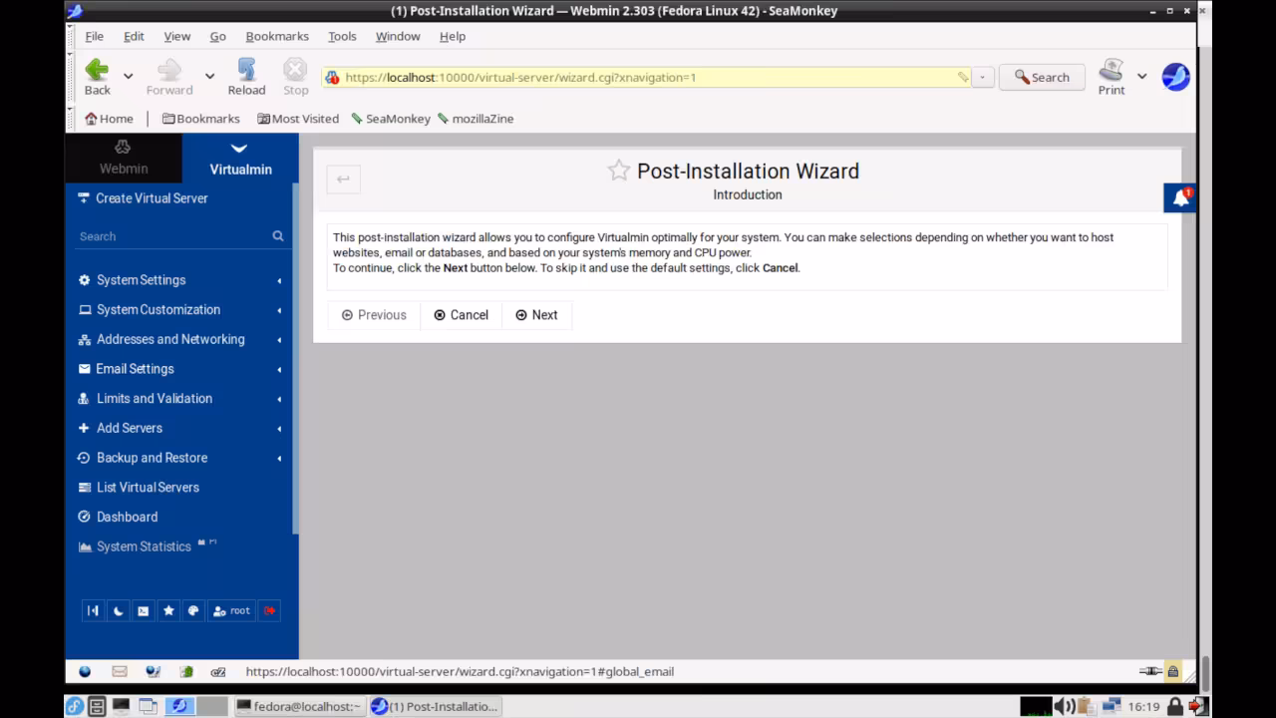Viewport: 1276px width, 718px height.
Task: Click the wizard back arrow button
Action: click(x=343, y=179)
